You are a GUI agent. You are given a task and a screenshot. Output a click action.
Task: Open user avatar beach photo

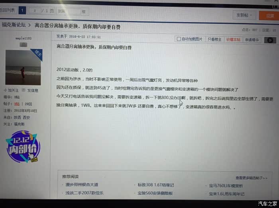23,67
